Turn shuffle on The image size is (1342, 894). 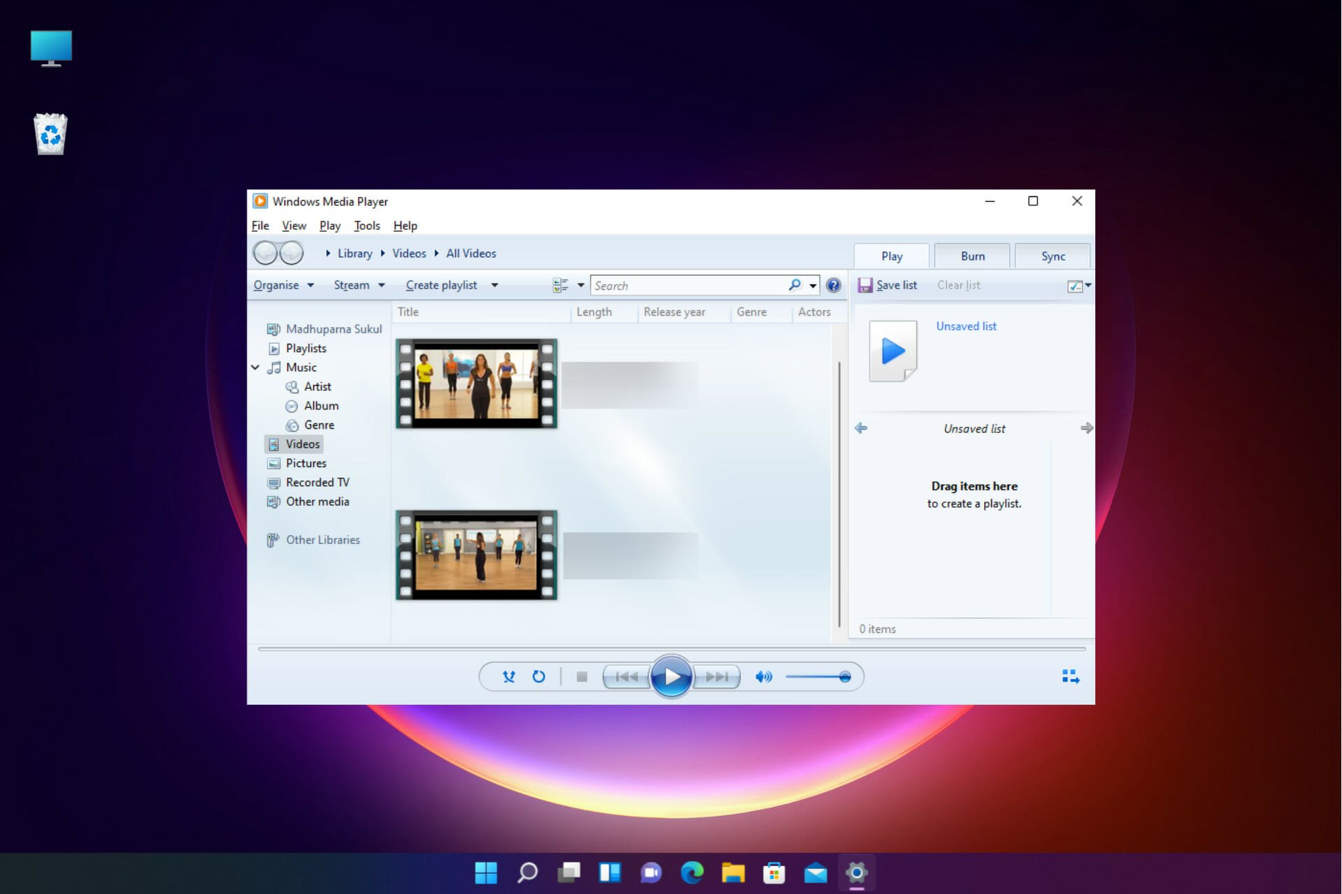509,676
